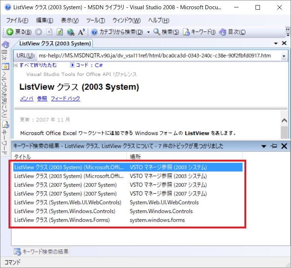Follow the 参照 link
291x268 pixels.
(42, 98)
